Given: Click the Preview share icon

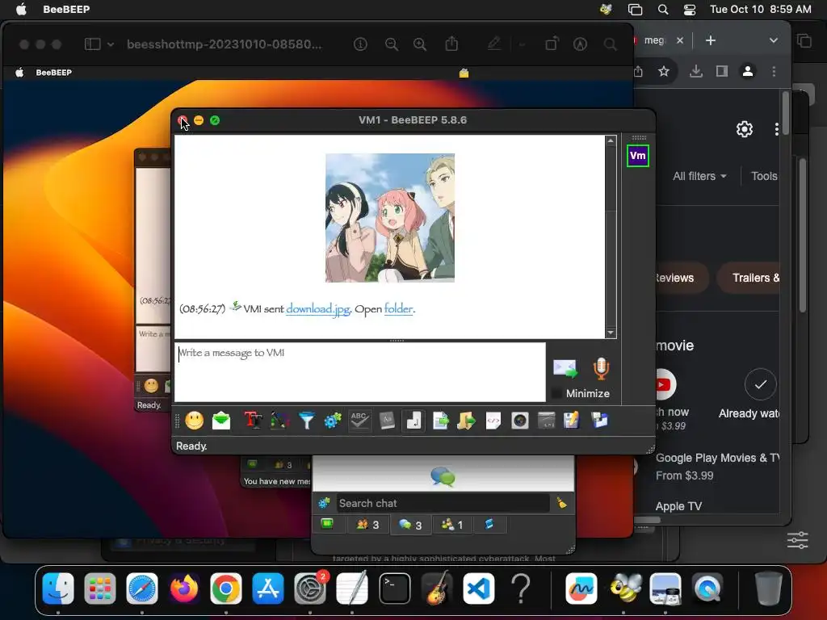Looking at the screenshot, I should click(x=451, y=44).
